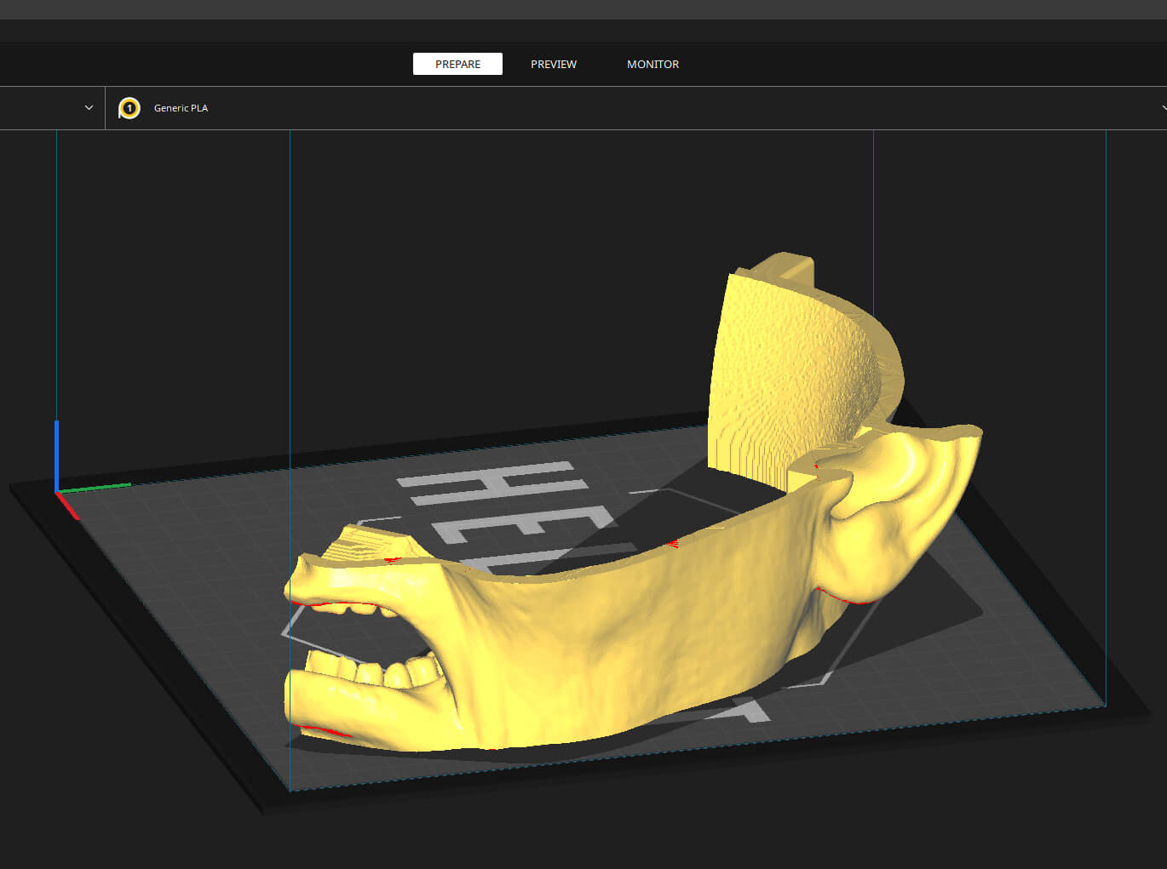Switch to the PREPARE stage tab
Image resolution: width=1167 pixels, height=869 pixels.
pos(457,64)
